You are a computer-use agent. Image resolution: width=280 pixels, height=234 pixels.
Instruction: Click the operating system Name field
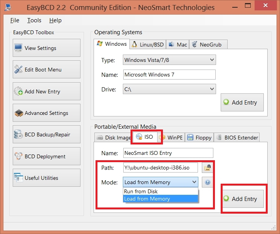[x=169, y=75]
